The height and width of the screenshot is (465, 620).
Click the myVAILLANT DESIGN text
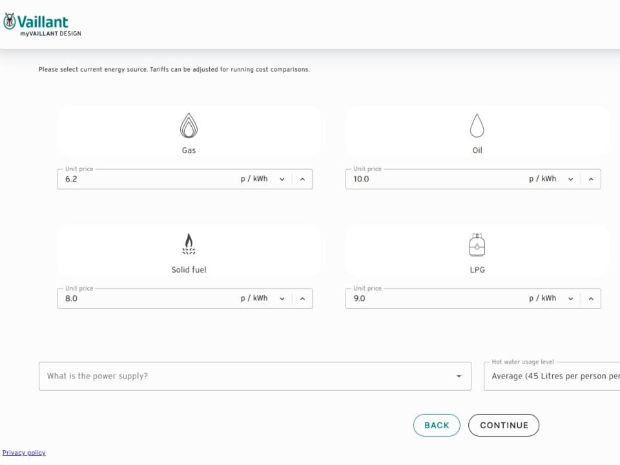click(x=50, y=34)
